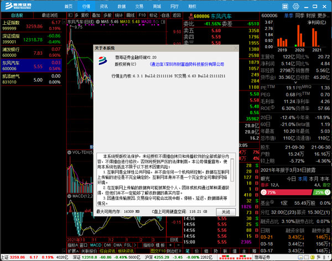Click the 复权 toolbar button
Viewport: 332px width, 261px height.
[x=85, y=15]
